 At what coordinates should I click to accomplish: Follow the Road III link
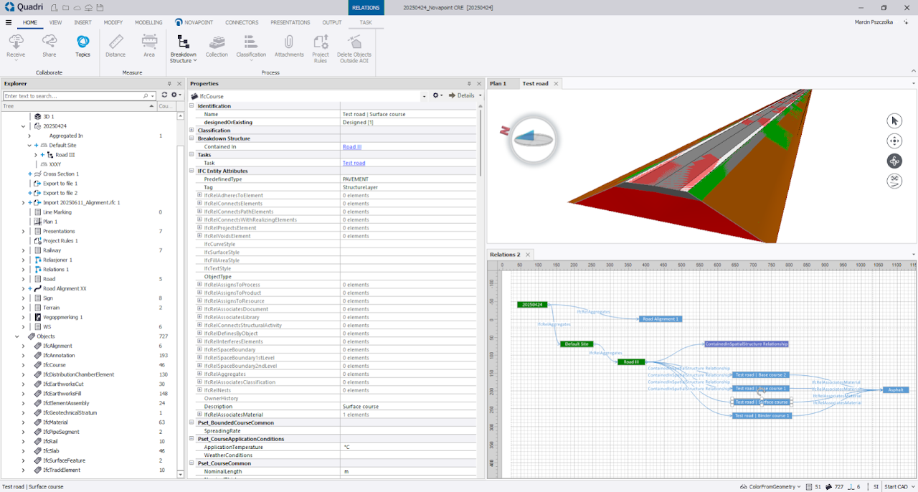tap(352, 147)
